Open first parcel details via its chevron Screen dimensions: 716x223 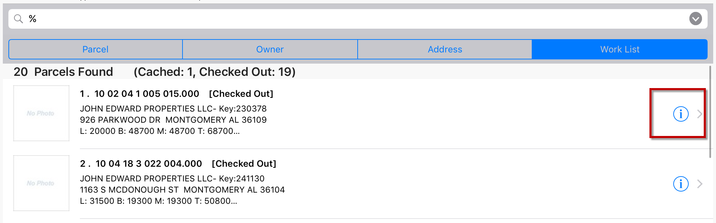coord(700,114)
